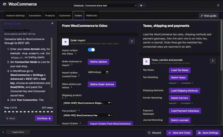Click Save Settings button

point(208,133)
